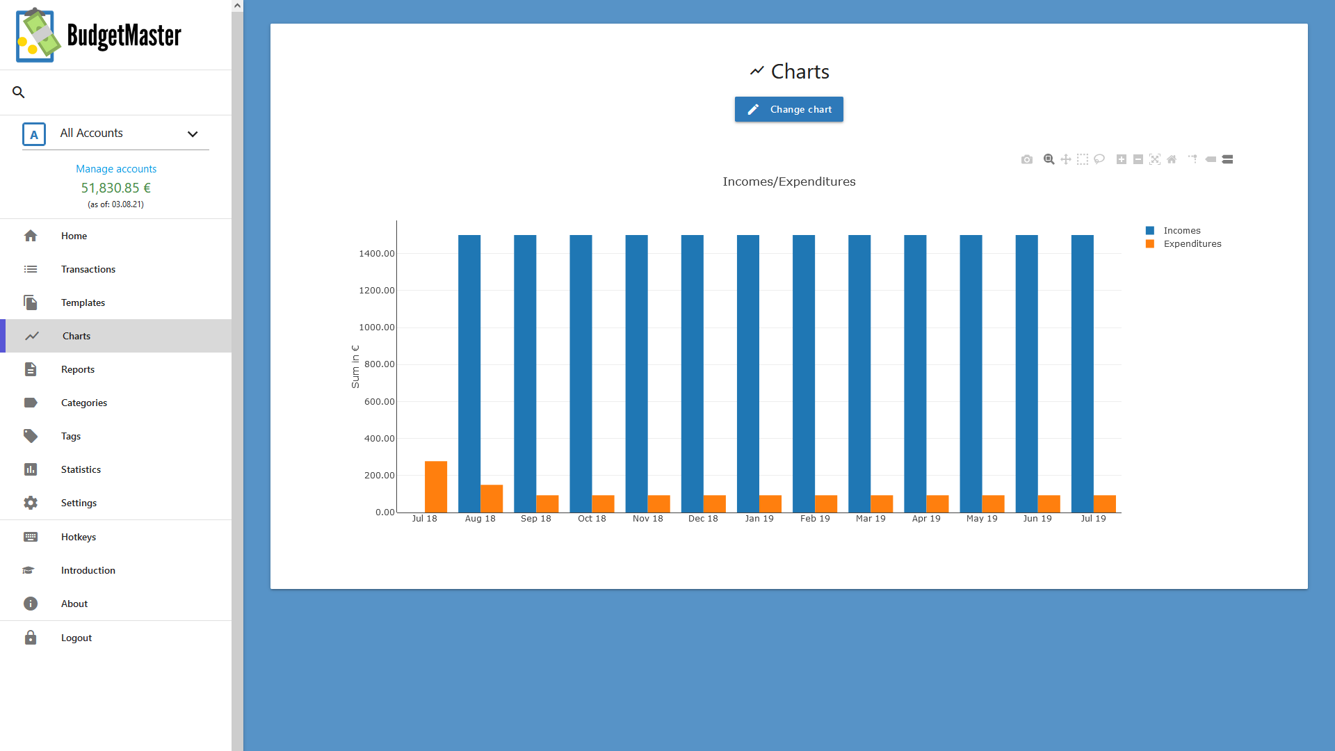Click the Templates copy icon
Screen dimensions: 1335x751
(31, 302)
